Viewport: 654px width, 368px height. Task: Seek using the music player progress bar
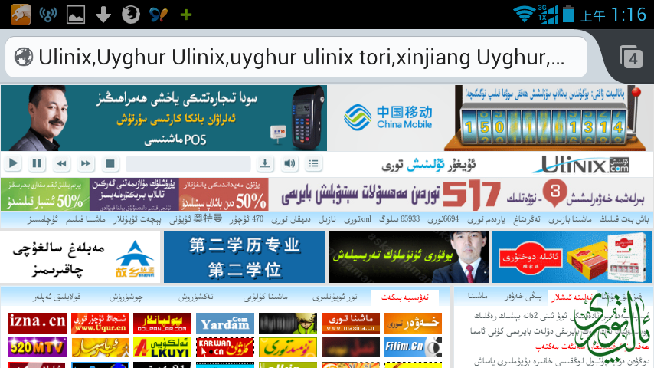click(x=188, y=163)
